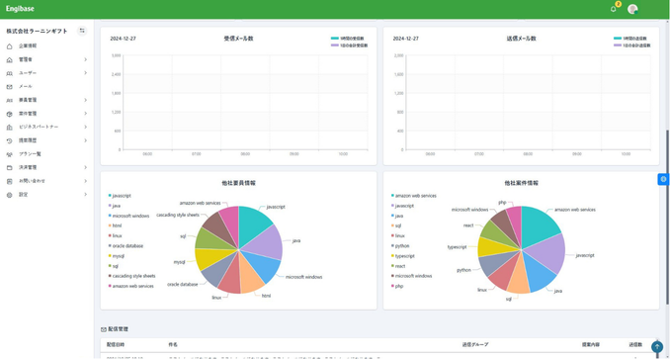This screenshot has height=359, width=670.
Task: Click the Engibase logo
Action: pyautogui.click(x=20, y=9)
